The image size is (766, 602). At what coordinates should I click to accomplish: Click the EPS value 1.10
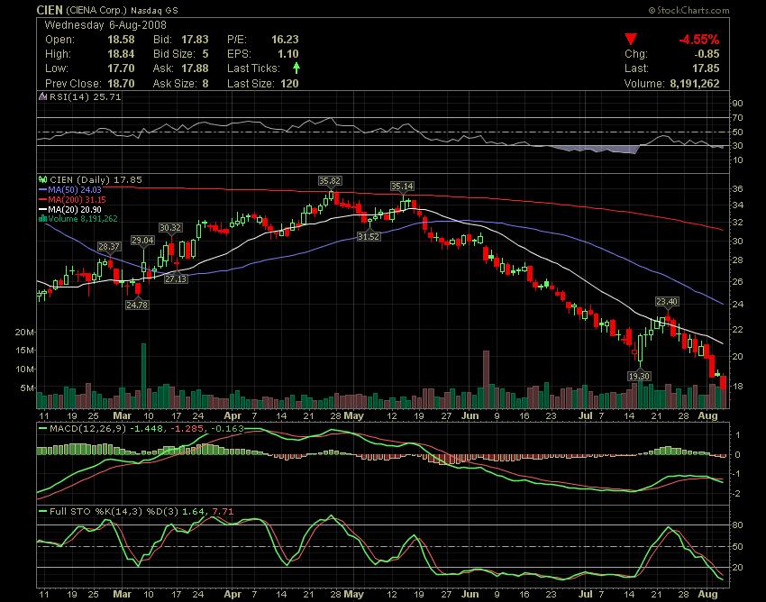[x=287, y=54]
